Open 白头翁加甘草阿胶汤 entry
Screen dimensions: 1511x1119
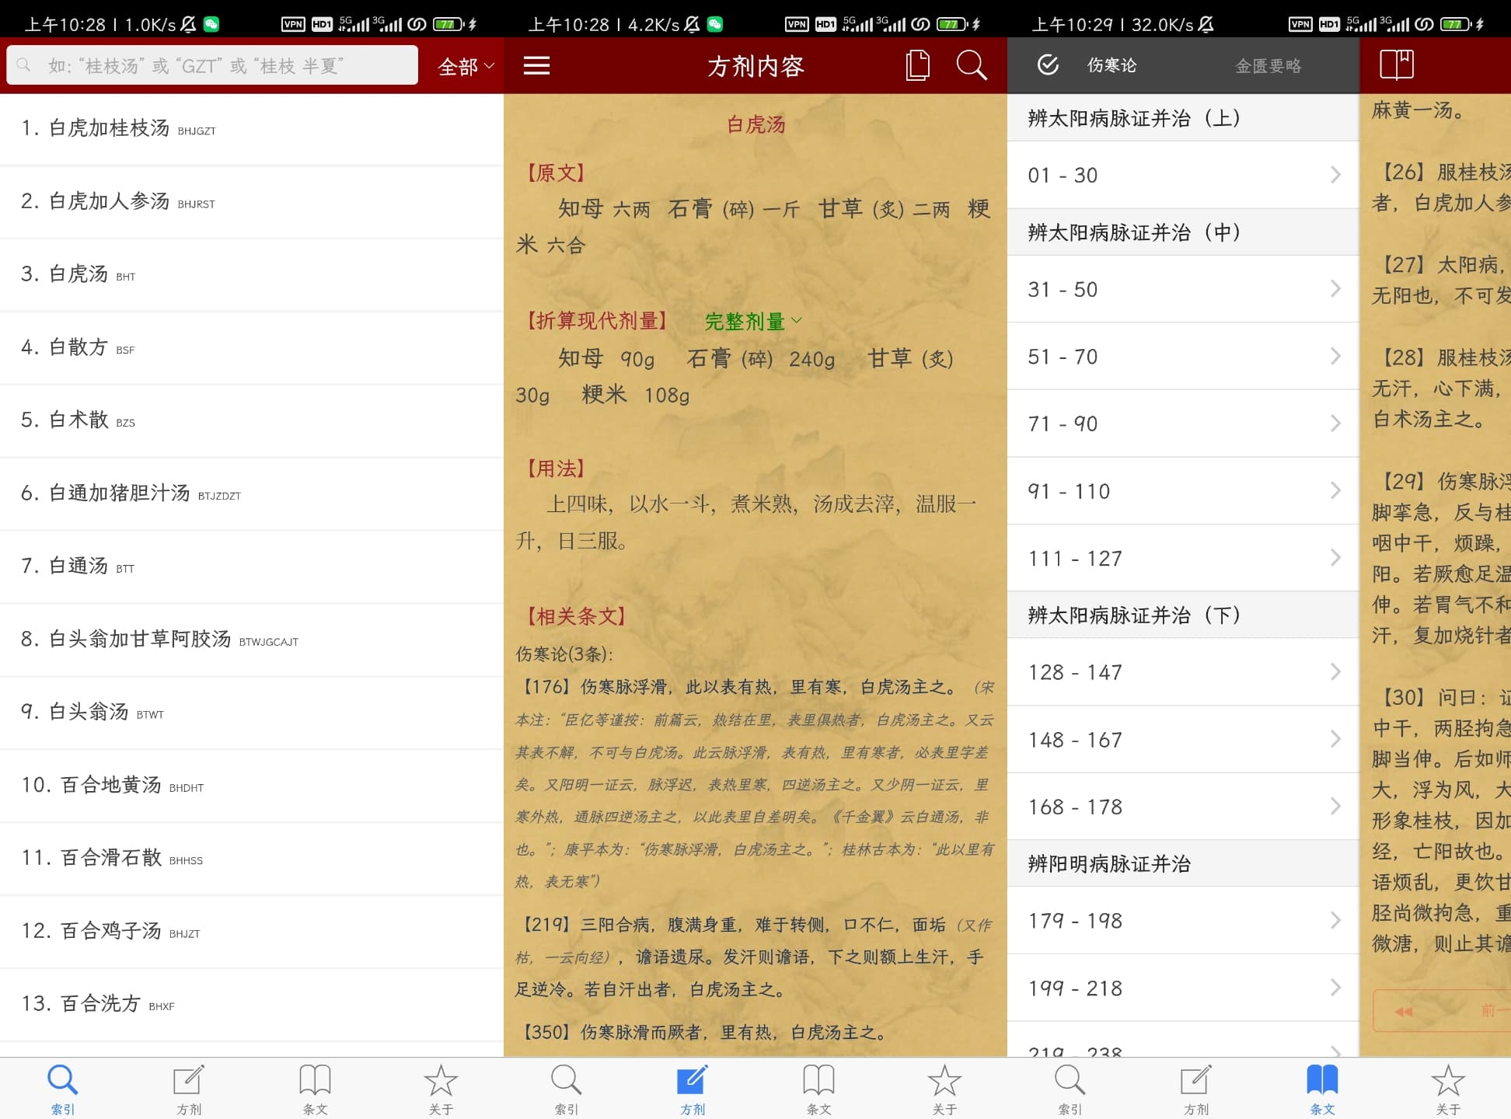point(252,640)
